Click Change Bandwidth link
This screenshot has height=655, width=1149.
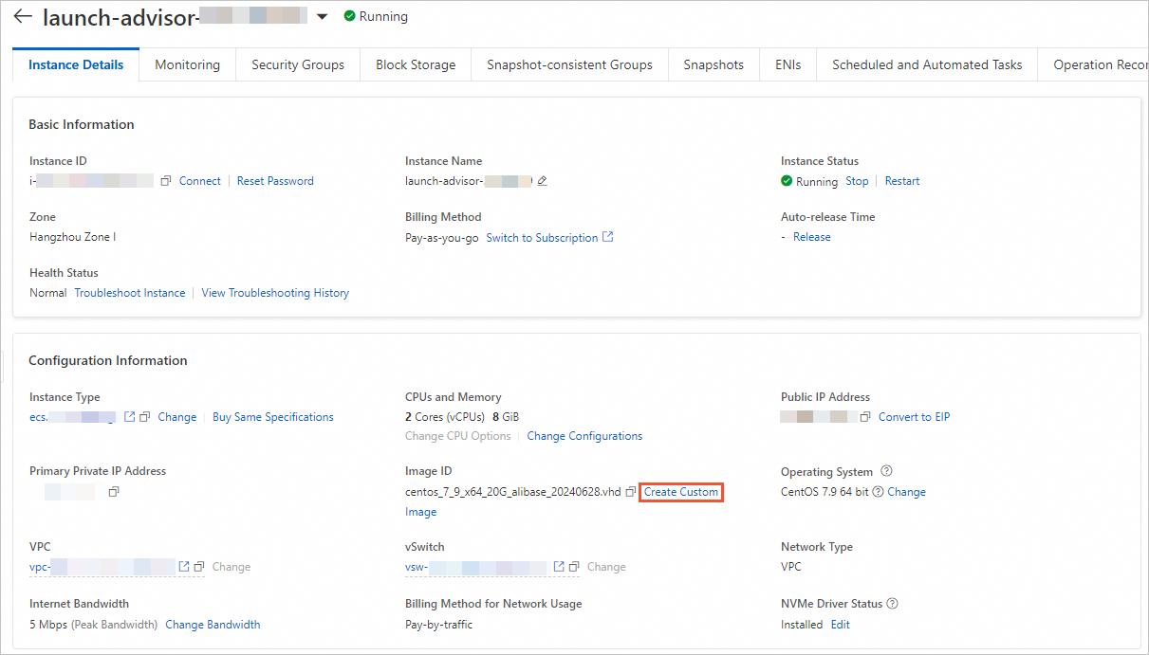tap(213, 625)
